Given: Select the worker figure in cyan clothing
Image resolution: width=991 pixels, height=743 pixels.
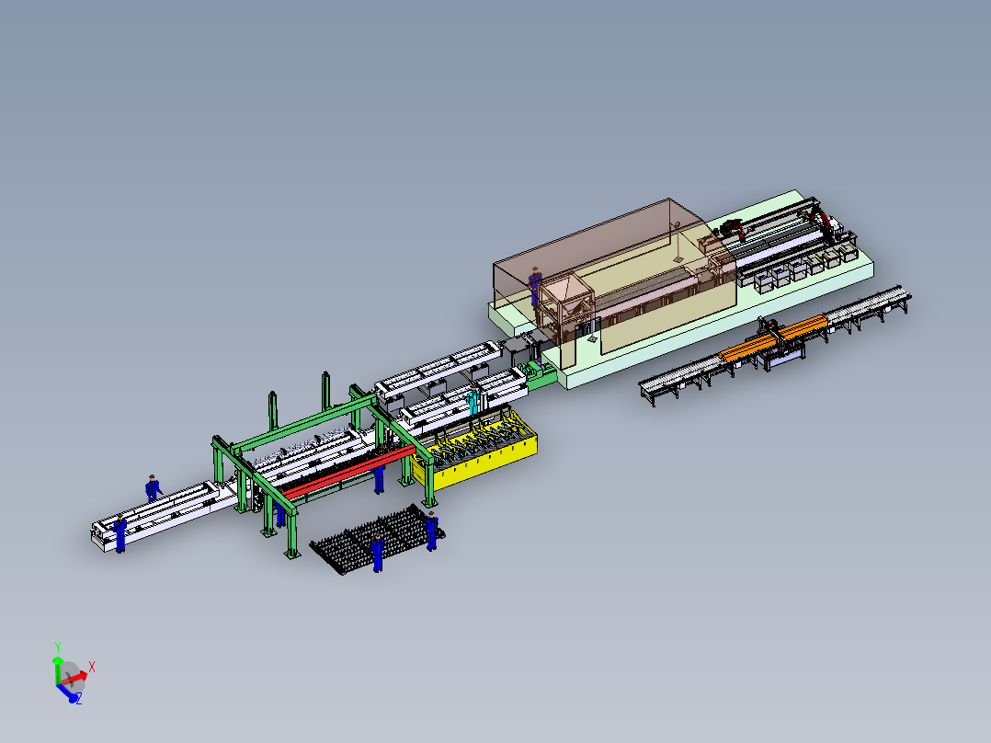Looking at the screenshot, I should coord(473,400).
